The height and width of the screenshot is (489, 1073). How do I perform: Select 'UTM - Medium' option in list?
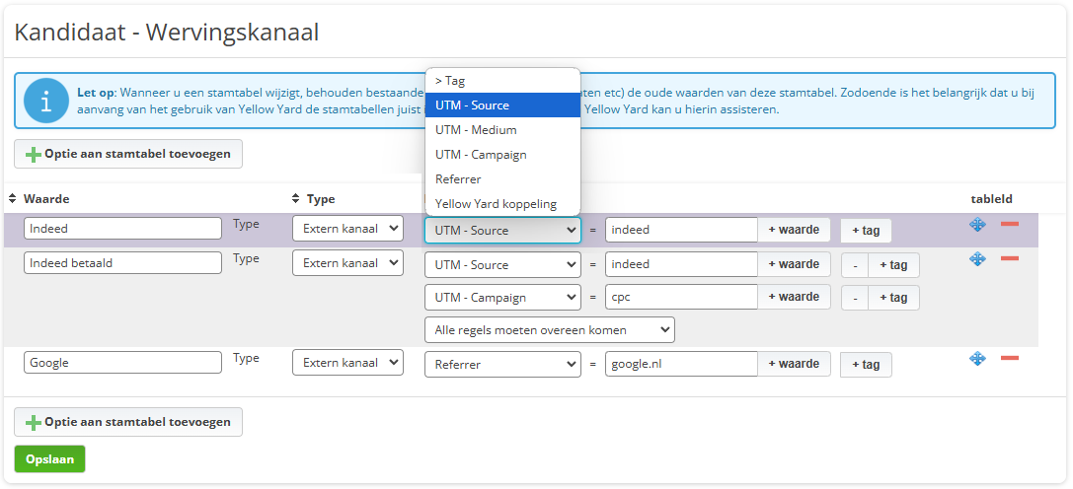click(503, 130)
